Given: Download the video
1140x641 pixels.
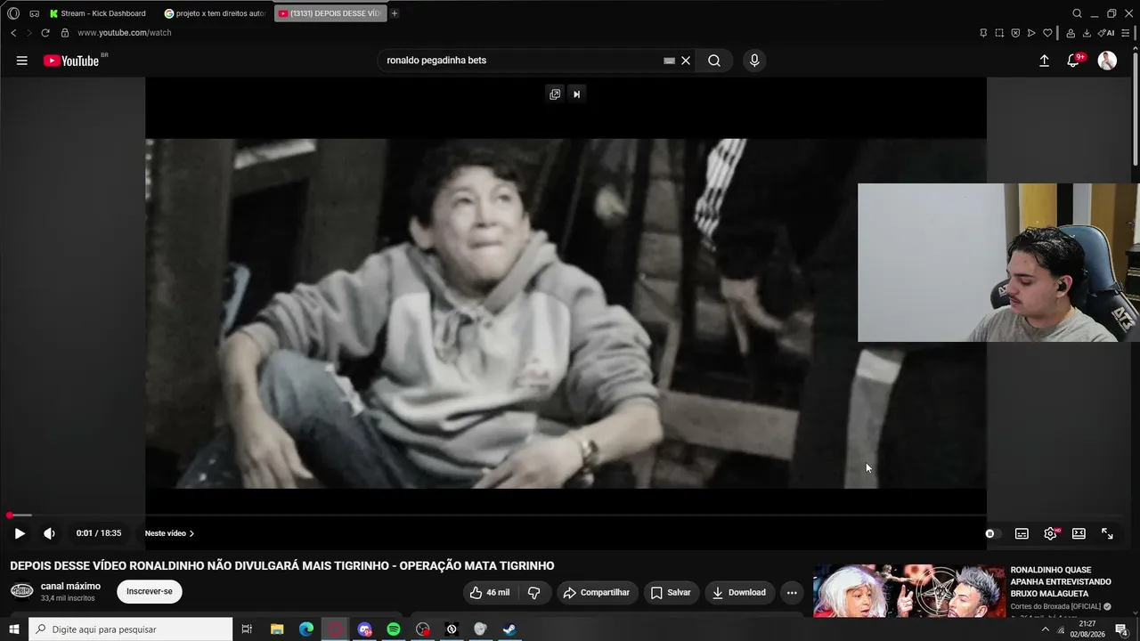Looking at the screenshot, I should (x=739, y=593).
